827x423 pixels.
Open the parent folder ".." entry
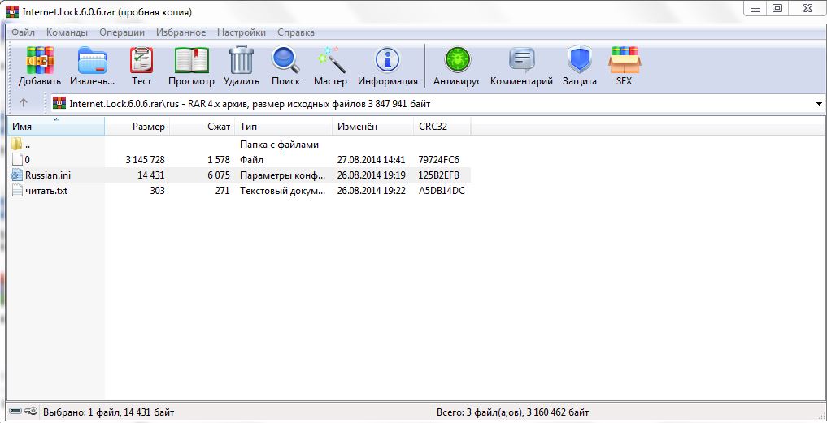coord(28,145)
